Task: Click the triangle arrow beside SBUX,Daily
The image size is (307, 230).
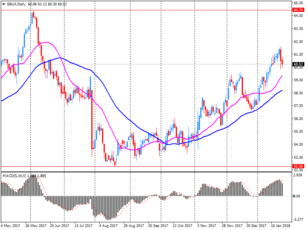Action: [4, 3]
